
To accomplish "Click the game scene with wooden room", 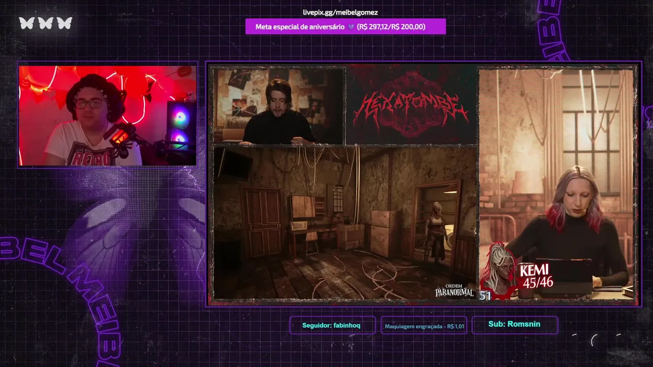I will [345, 222].
